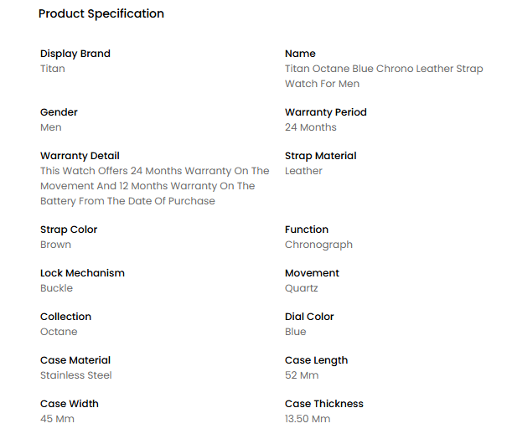This screenshot has width=512, height=439.
Task: Click the Product Specification heading
Action: pyautogui.click(x=101, y=13)
